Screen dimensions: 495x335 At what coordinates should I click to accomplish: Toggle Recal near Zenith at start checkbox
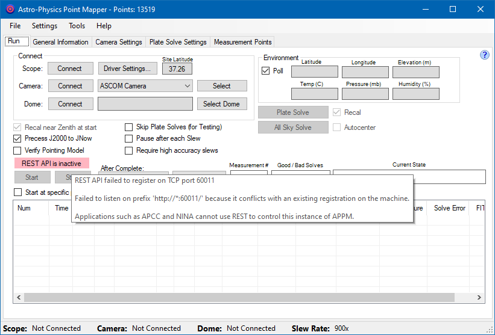click(x=17, y=127)
